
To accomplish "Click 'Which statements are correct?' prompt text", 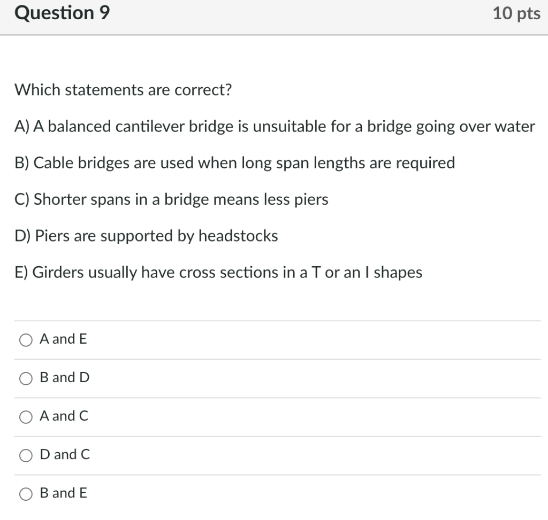I will pos(123,90).
